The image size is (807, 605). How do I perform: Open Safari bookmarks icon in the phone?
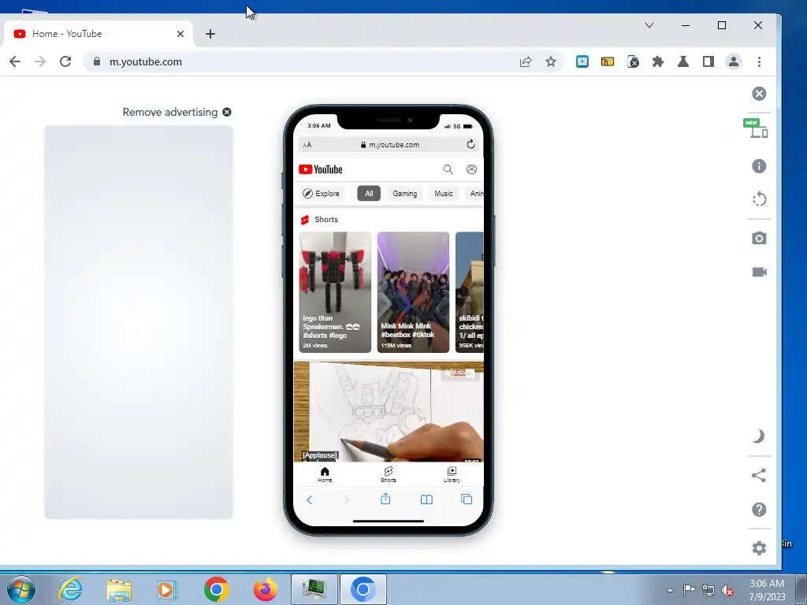coord(426,499)
